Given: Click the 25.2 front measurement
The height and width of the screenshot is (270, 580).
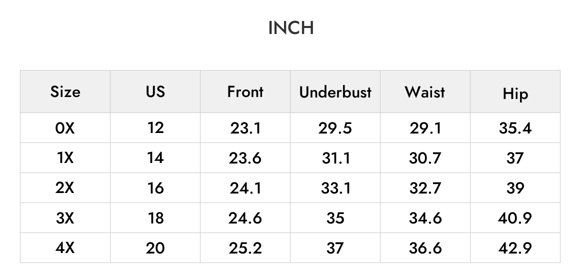Looking at the screenshot, I should pyautogui.click(x=245, y=248).
